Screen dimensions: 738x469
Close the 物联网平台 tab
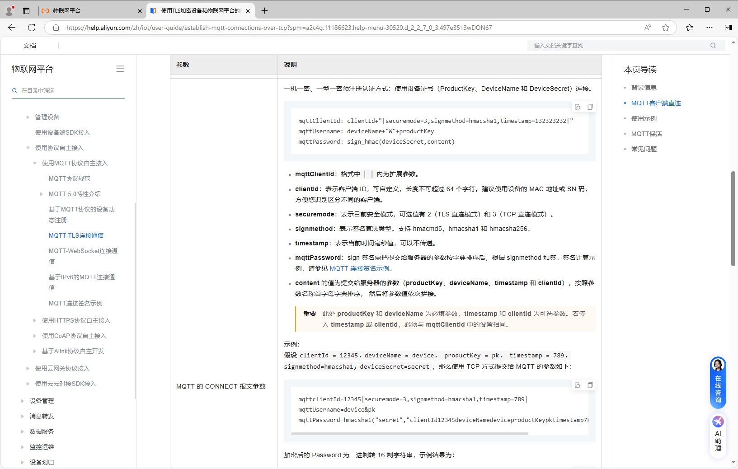tap(140, 11)
